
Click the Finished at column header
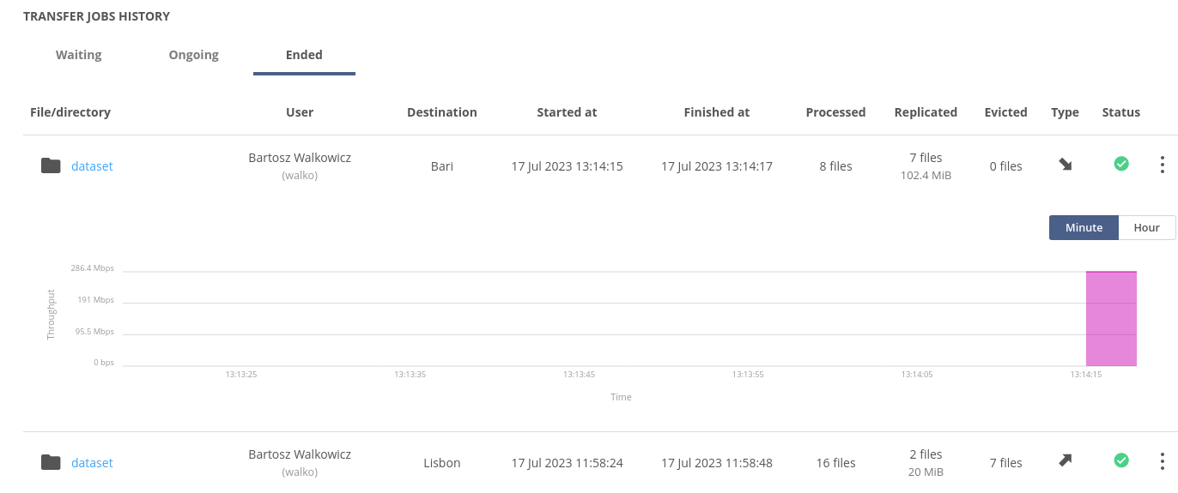point(716,112)
